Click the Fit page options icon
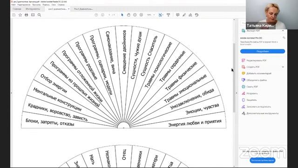Image resolution: width=298 pixels, height=168 pixels. click(x=161, y=15)
